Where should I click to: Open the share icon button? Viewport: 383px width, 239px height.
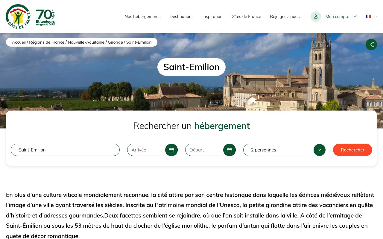pos(371,45)
